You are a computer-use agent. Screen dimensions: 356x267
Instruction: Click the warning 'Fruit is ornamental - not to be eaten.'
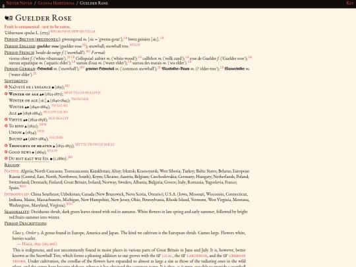38,27
